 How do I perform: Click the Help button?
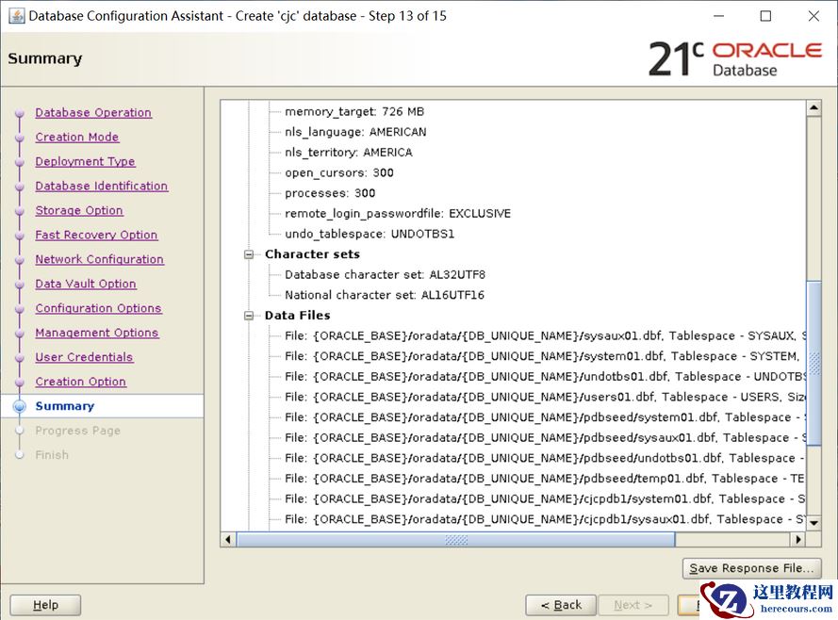[x=45, y=605]
